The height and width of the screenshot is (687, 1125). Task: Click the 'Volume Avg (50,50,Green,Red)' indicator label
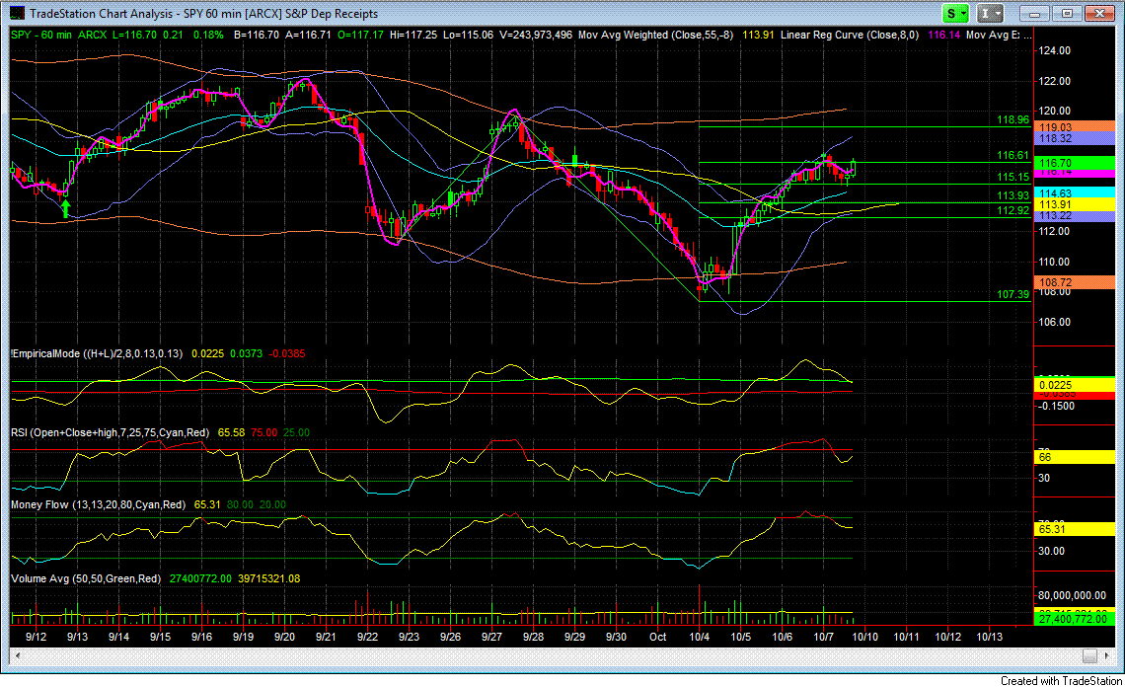pyautogui.click(x=86, y=578)
